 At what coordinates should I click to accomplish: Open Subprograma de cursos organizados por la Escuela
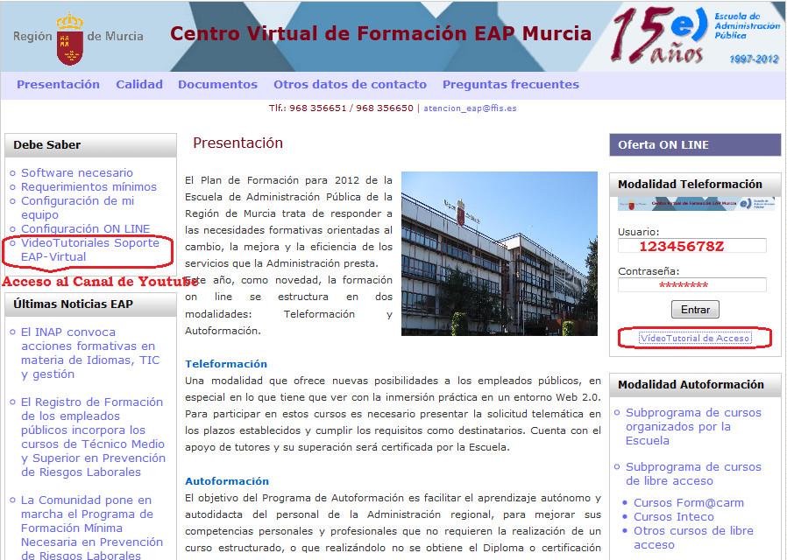click(x=693, y=427)
